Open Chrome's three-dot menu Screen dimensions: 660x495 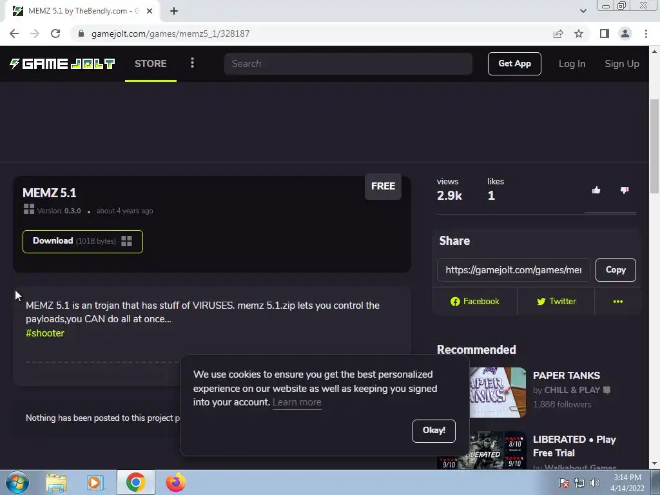coord(646,34)
